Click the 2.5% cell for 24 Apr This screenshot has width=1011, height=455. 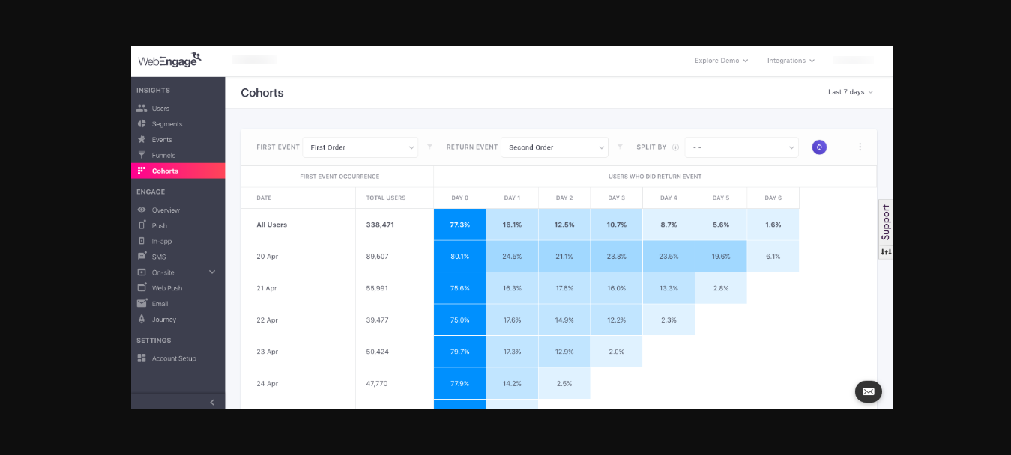click(564, 383)
